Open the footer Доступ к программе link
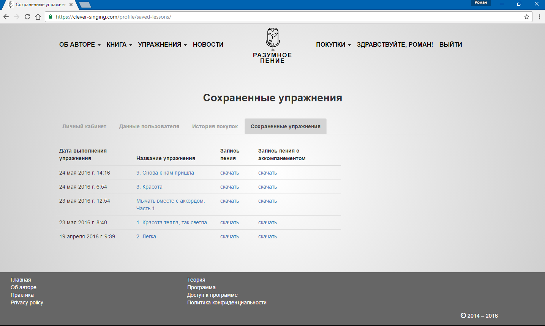Viewport: 545px width, 326px height. click(x=212, y=295)
